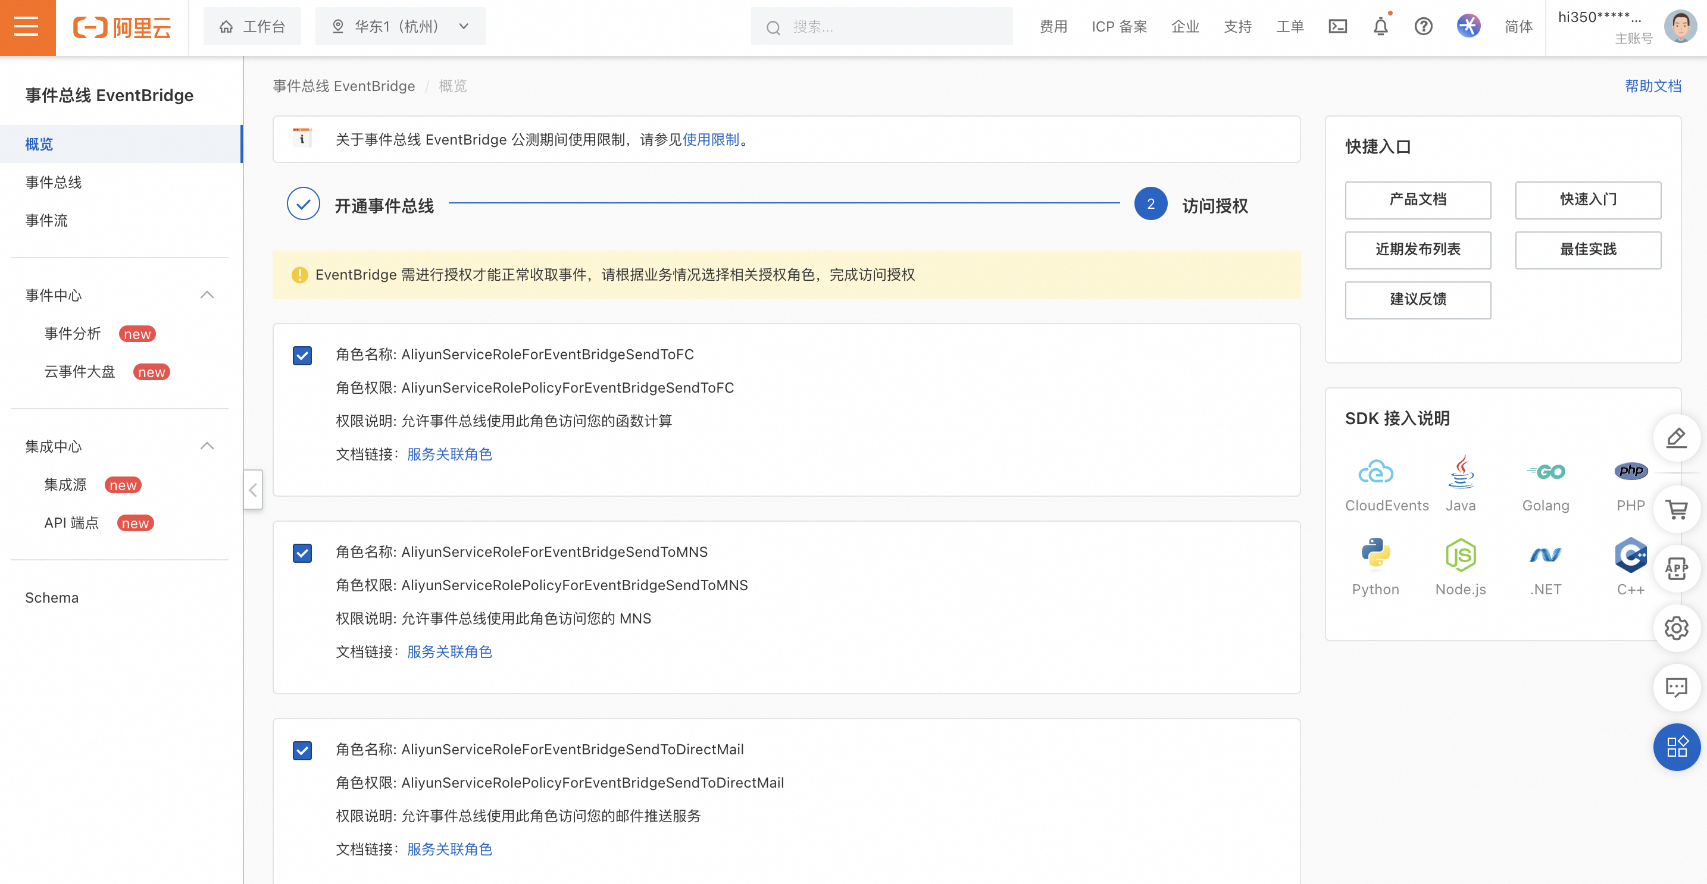Click the floating settings gear icon
Viewport: 1707px width, 884px height.
pos(1676,628)
